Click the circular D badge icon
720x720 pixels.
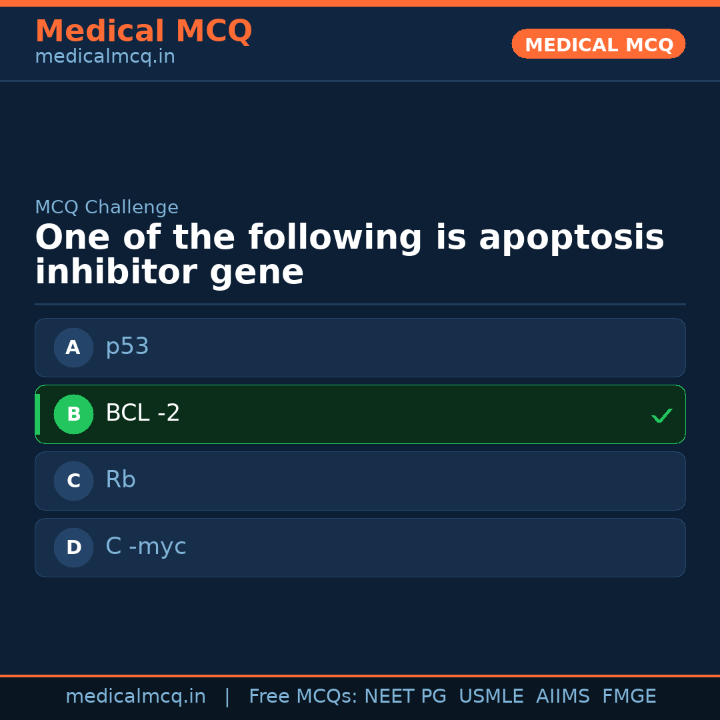coord(73,547)
